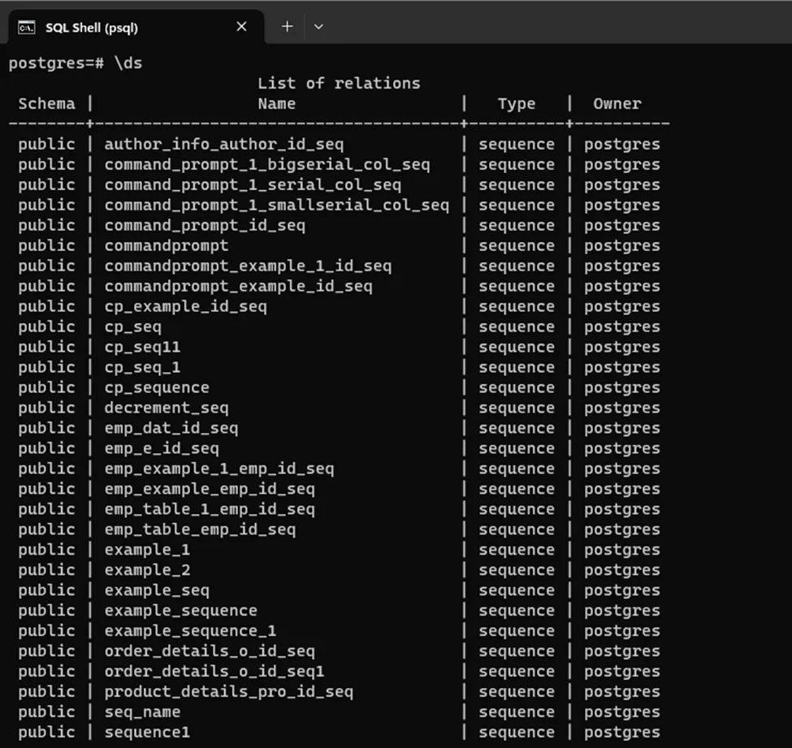
Task: Click the command_prompt_1_bigserial_col_seq sequence name
Action: [267, 165]
